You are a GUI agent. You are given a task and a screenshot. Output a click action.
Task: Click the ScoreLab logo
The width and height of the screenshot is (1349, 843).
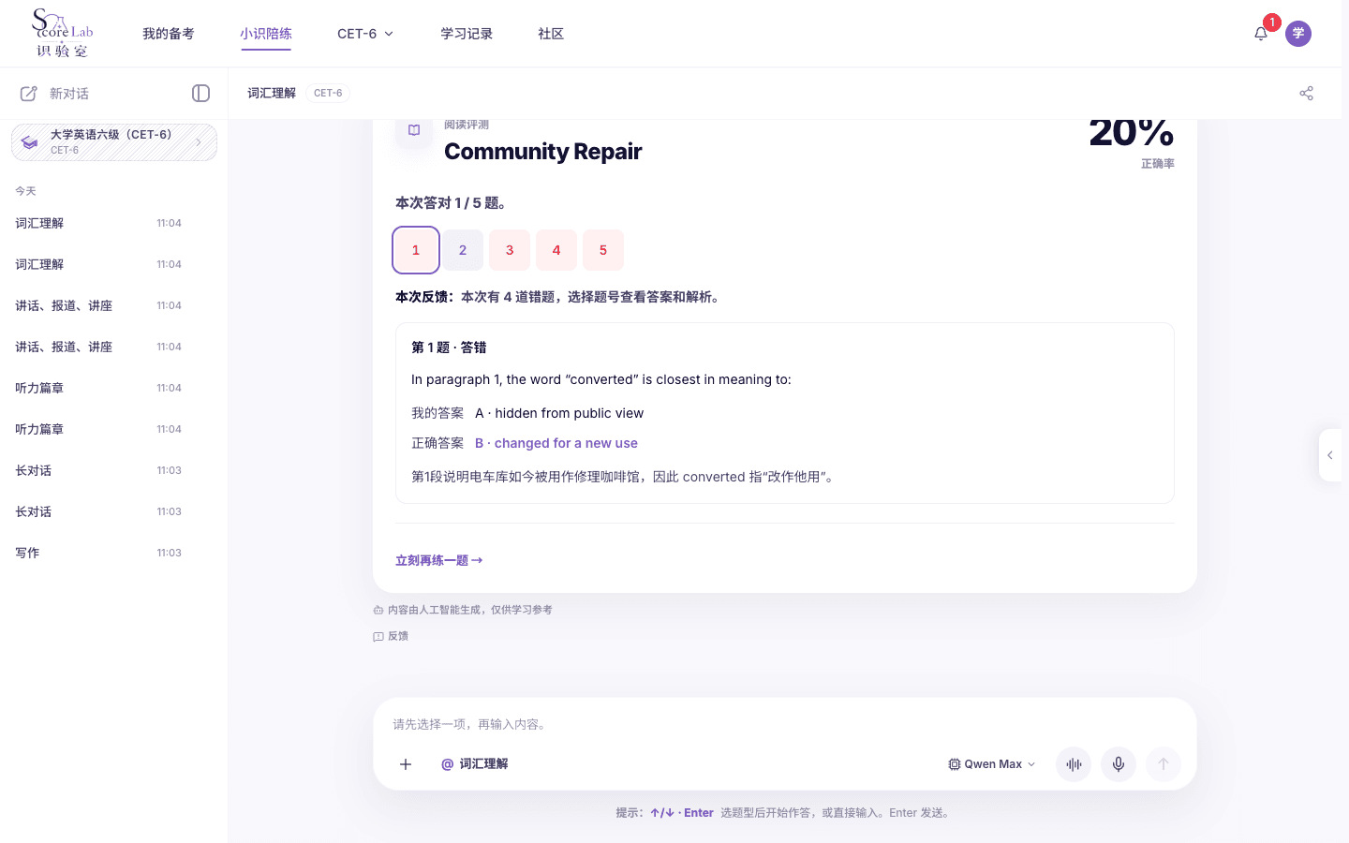pyautogui.click(x=62, y=33)
